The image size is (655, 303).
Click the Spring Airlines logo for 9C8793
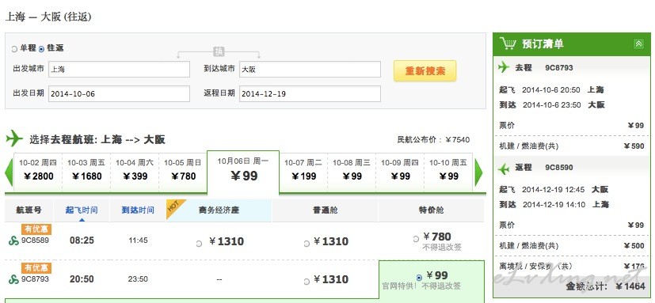13,279
